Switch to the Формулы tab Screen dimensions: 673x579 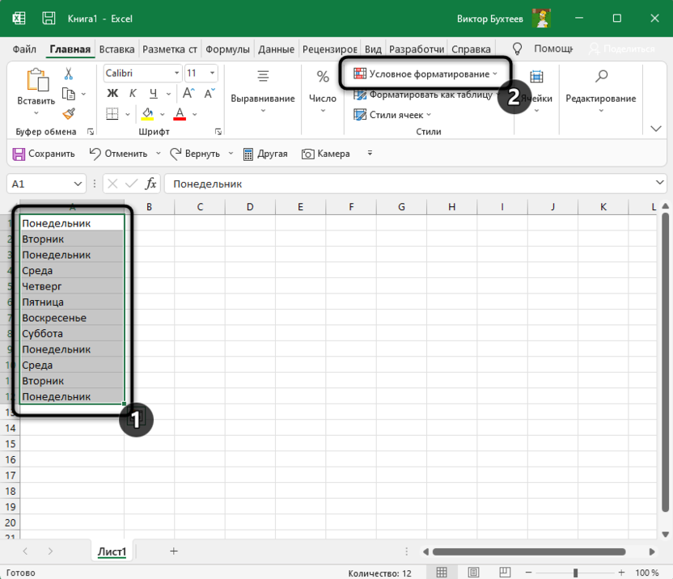(x=227, y=49)
